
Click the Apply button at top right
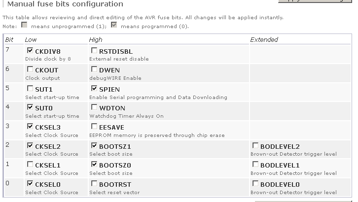(x=316, y=1)
